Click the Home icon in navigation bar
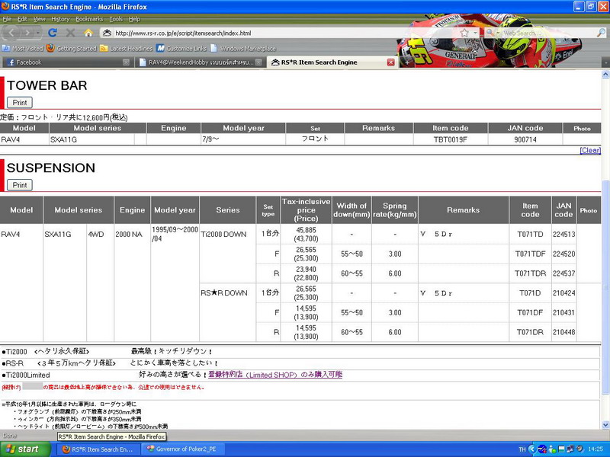The image size is (610, 457). 88,33
